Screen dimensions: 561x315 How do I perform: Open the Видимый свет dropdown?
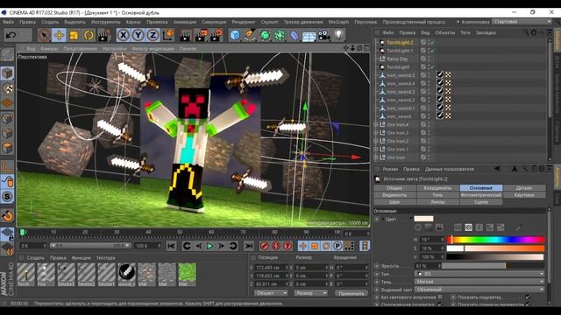click(479, 290)
